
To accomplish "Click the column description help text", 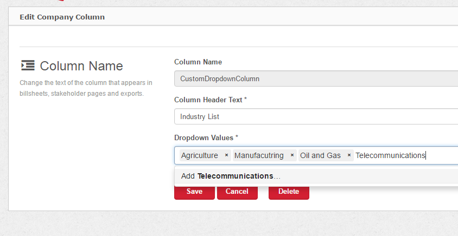I will tap(86, 88).
